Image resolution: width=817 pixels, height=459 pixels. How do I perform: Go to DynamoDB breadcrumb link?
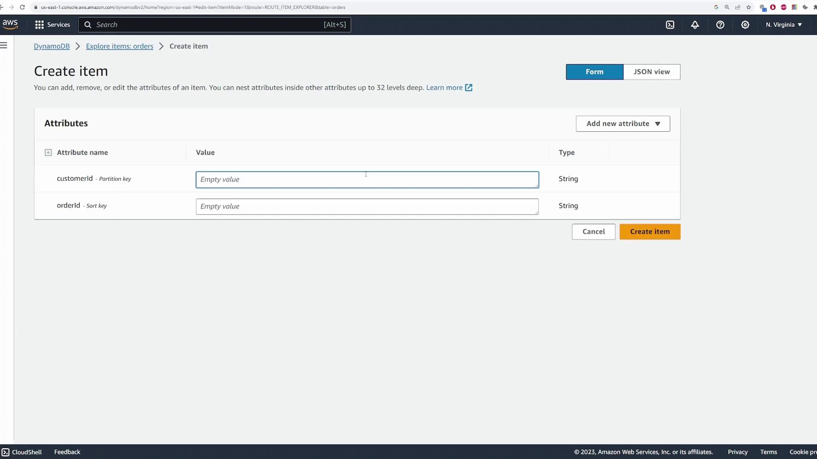[51, 46]
